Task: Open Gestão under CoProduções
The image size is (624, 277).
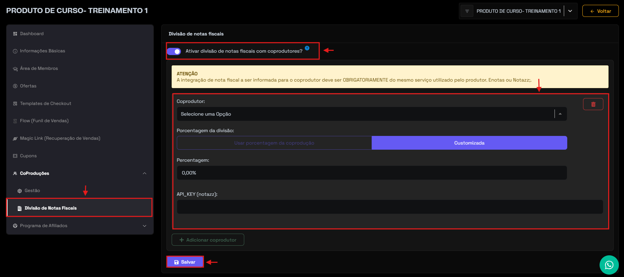Action: click(32, 191)
